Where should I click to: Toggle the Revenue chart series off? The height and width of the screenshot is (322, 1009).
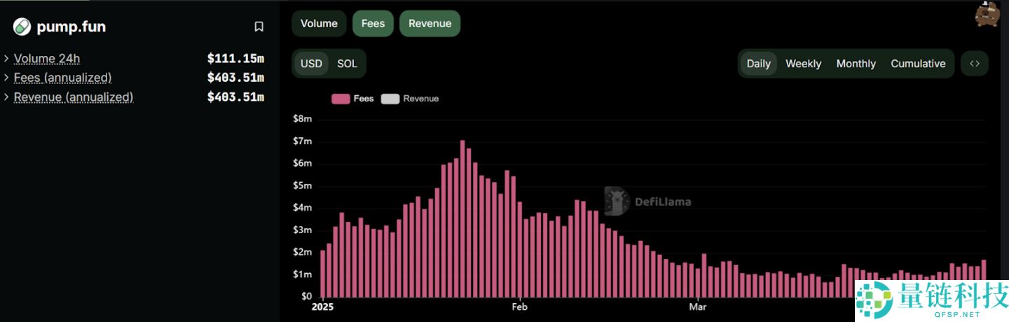(x=430, y=23)
